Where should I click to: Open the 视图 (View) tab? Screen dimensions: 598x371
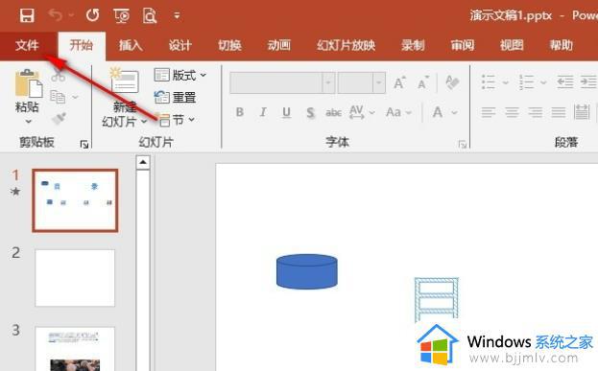pos(512,45)
